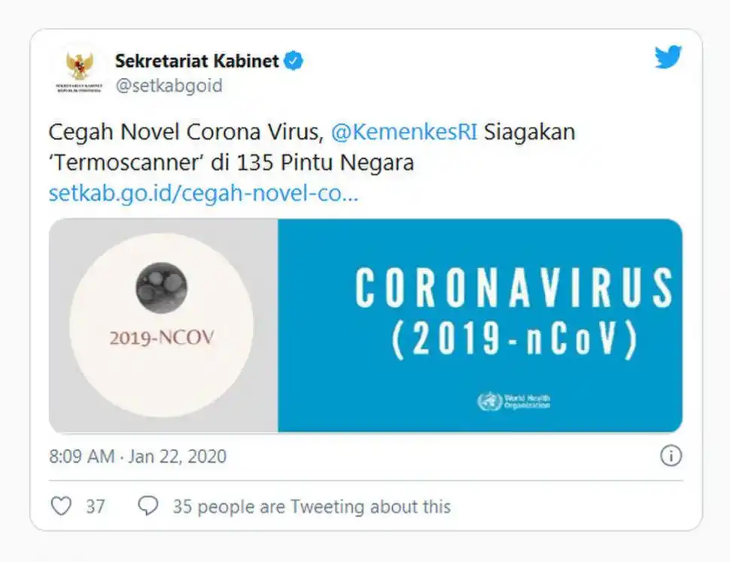Like the tweet with the heart icon

[61, 506]
